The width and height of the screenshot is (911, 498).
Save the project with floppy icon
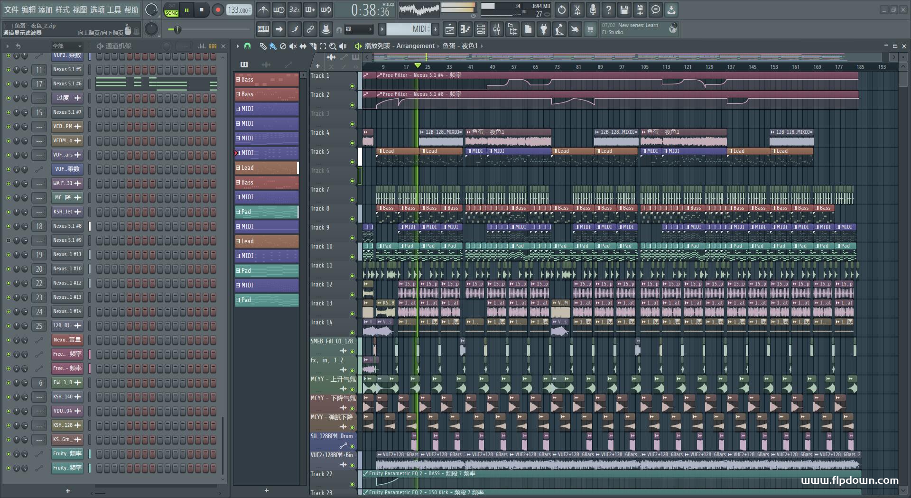[x=624, y=9]
